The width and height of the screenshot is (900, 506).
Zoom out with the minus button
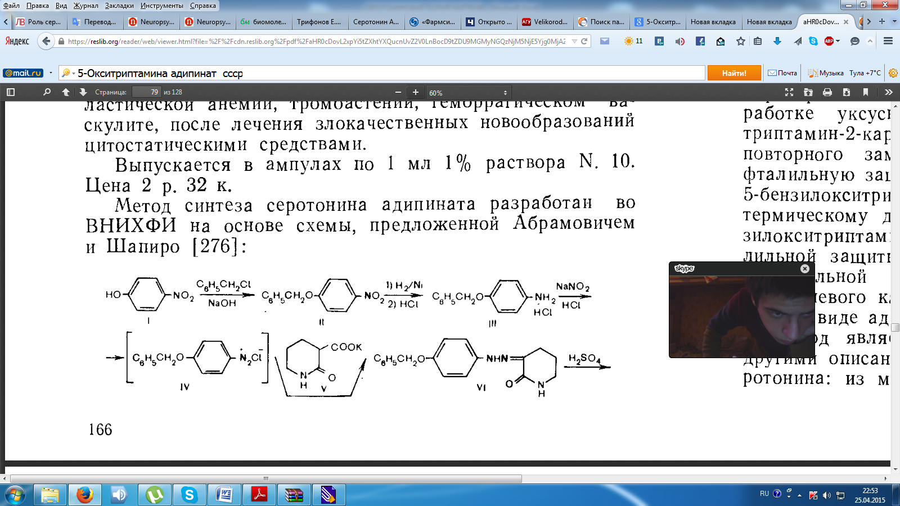(x=398, y=92)
